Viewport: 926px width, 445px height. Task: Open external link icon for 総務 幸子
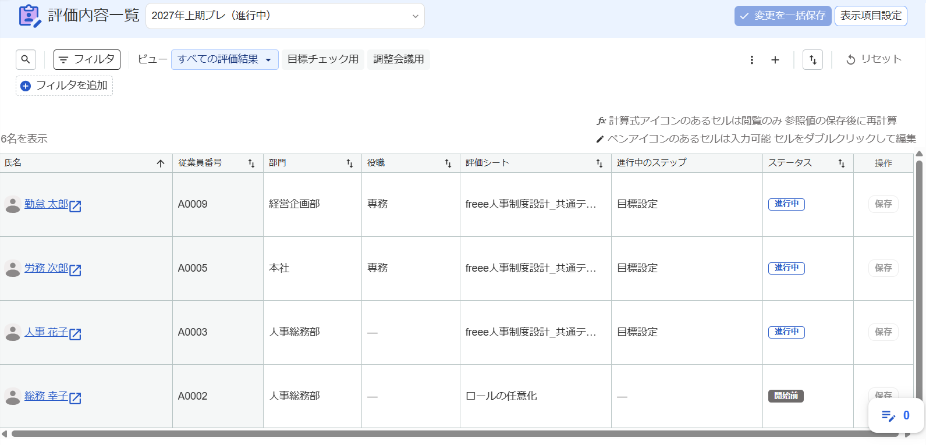click(x=75, y=398)
